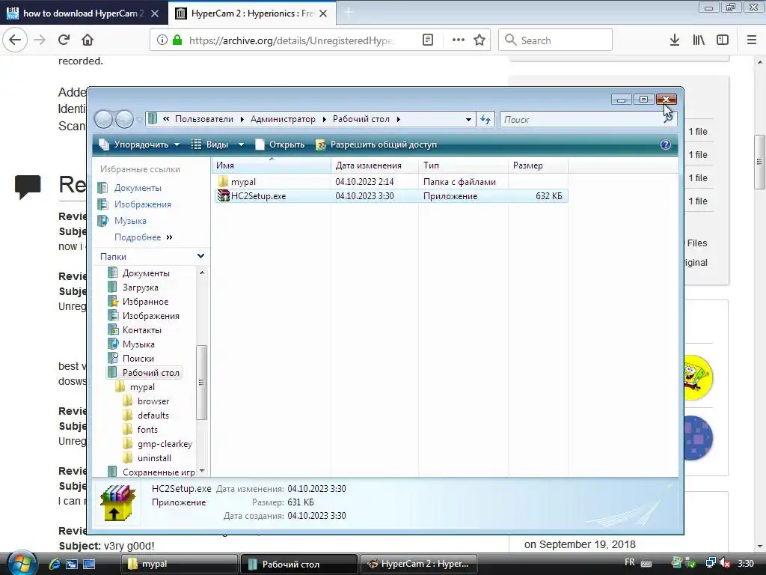Select Избранное in the folder tree

[x=144, y=301]
